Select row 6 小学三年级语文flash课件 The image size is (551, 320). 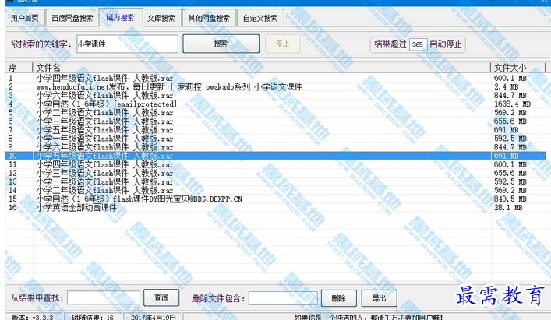pyautogui.click(x=276, y=121)
